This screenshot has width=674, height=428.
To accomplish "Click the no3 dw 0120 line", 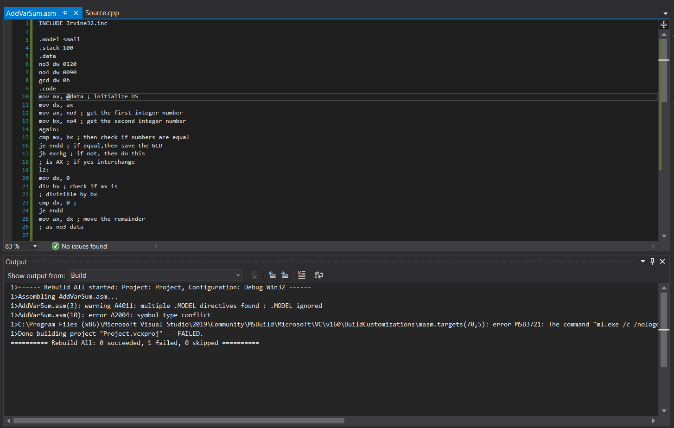I will (x=58, y=64).
